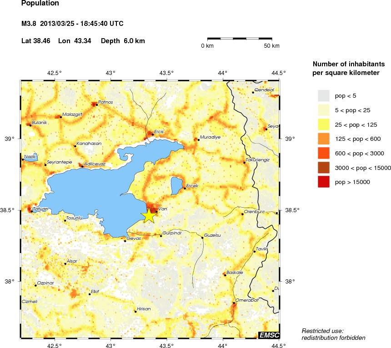Click the 'Hirisan' city label
The height and width of the screenshot is (348, 391).
[144, 308]
